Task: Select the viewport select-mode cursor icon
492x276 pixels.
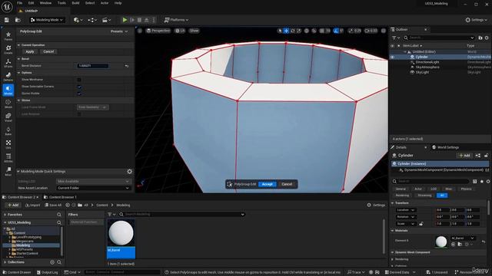Action: click(x=280, y=31)
